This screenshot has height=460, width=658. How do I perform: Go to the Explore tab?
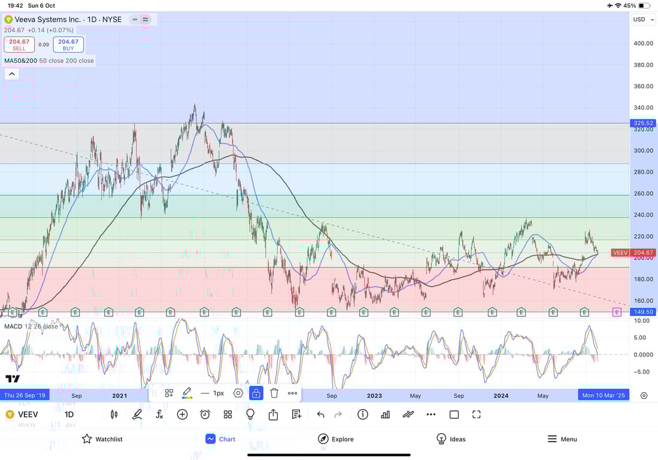coord(336,439)
